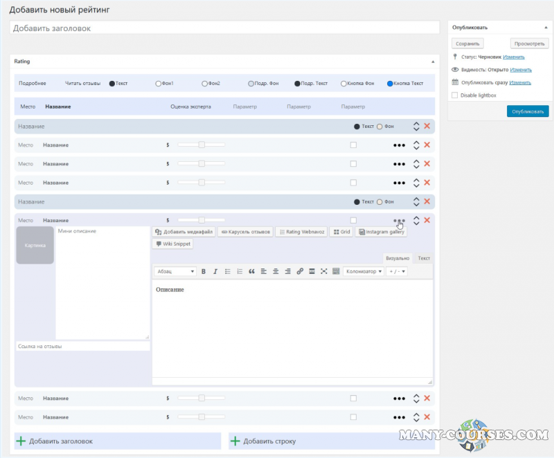This screenshot has height=458, width=554.
Task: Expand the Колонизатор dropdown
Action: 364,271
